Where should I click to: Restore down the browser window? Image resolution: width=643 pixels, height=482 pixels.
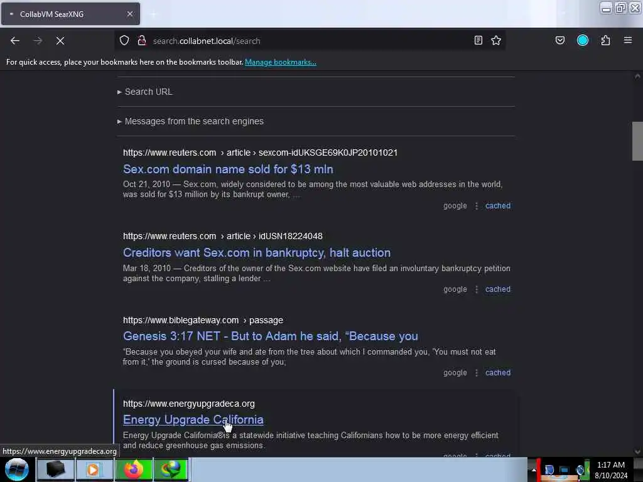point(620,8)
